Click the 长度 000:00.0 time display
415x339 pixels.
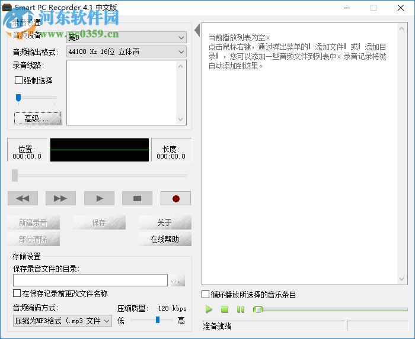[x=171, y=150]
